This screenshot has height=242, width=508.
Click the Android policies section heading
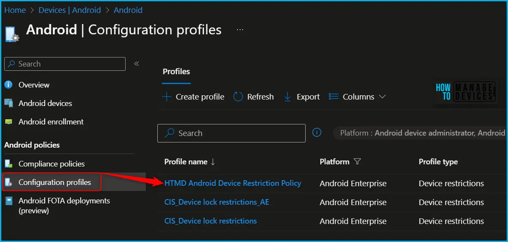coord(32,145)
